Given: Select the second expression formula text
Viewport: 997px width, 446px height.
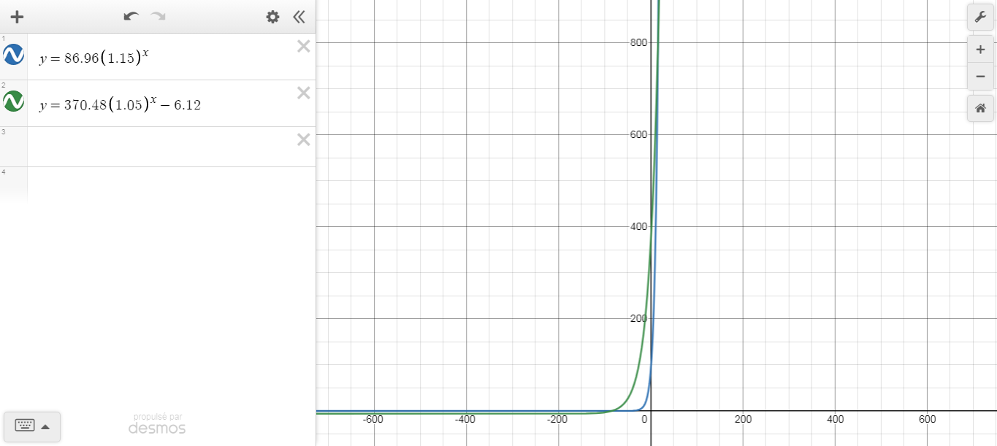Looking at the screenshot, I should coord(121,104).
